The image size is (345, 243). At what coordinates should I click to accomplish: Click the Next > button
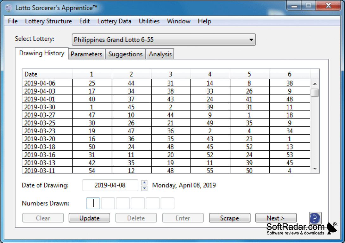pyautogui.click(x=276, y=218)
